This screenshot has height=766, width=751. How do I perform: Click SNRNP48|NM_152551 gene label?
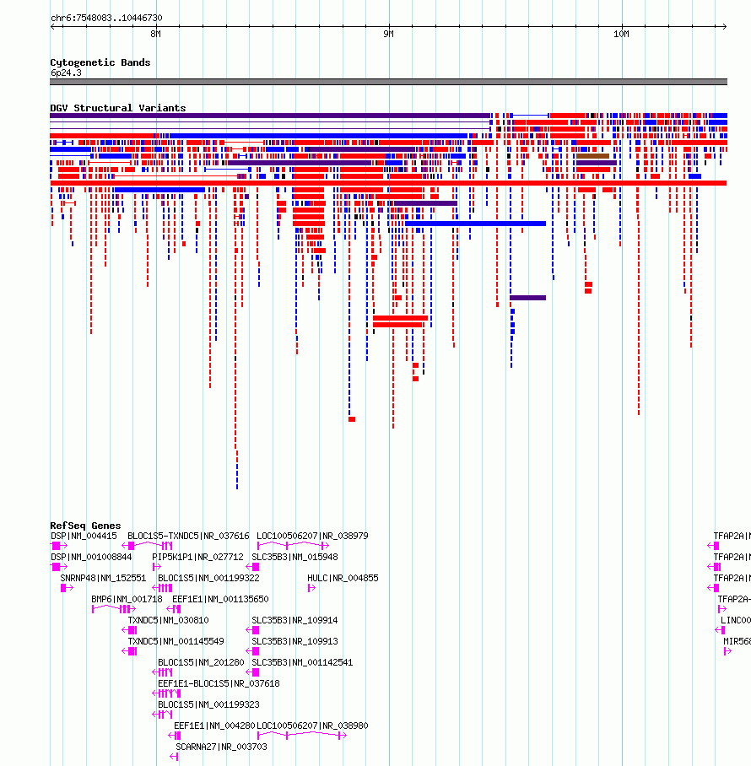coord(103,578)
